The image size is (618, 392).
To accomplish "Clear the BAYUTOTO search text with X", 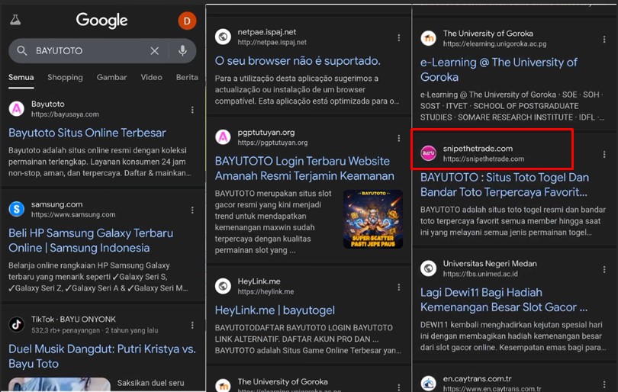I will pyautogui.click(x=154, y=50).
